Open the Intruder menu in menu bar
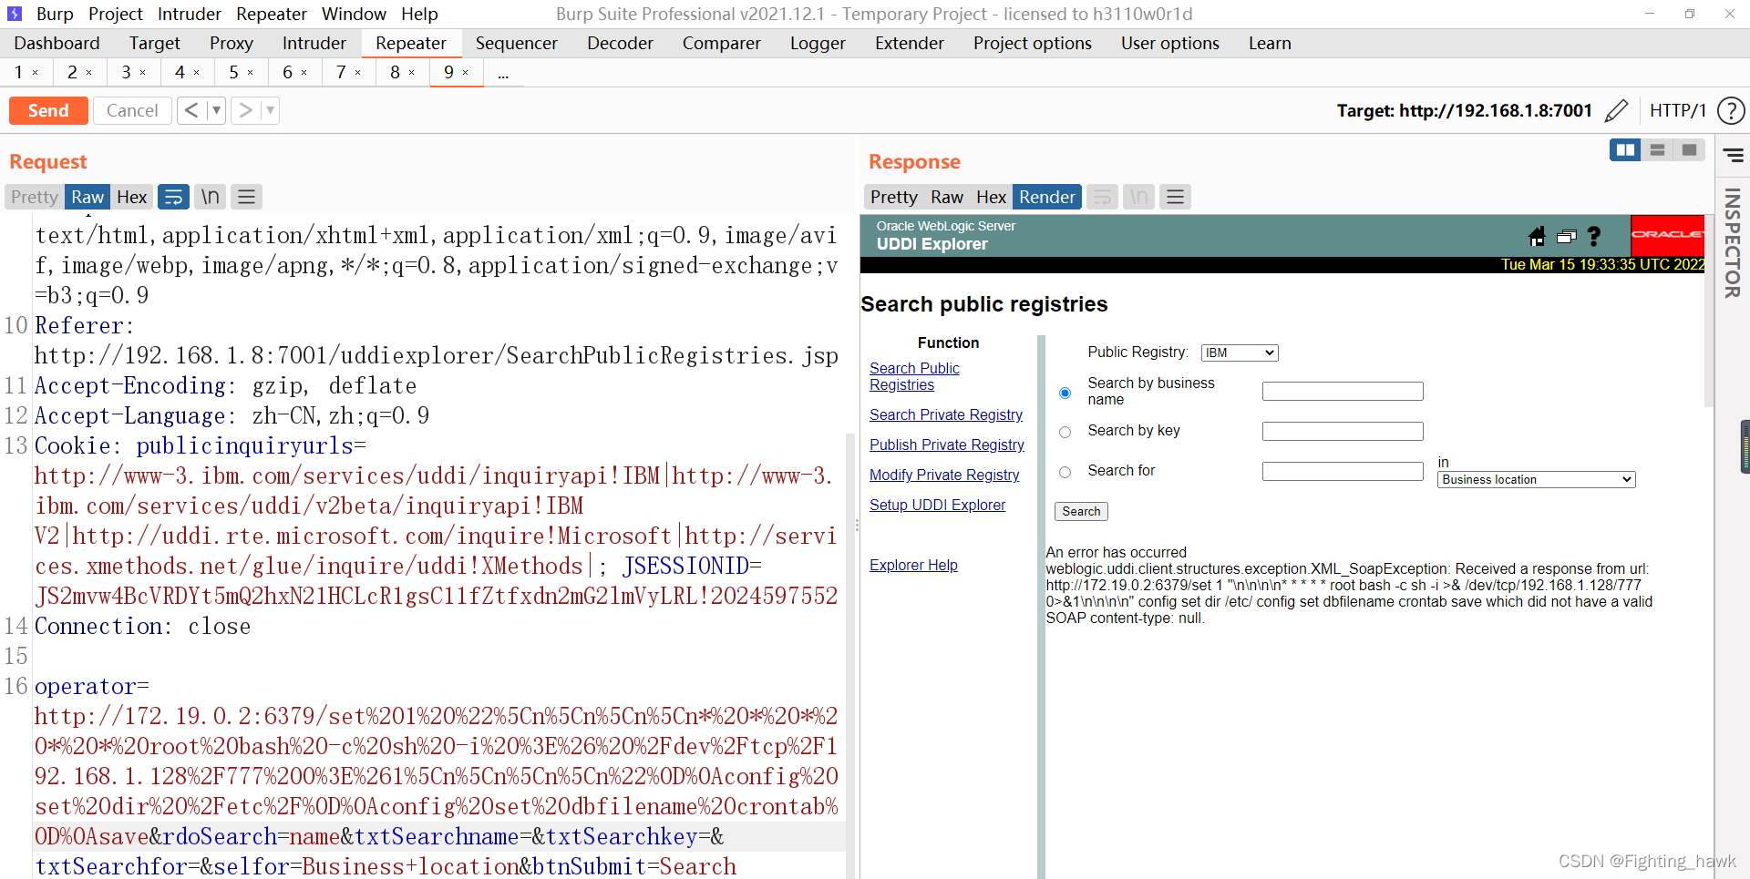This screenshot has height=879, width=1750. (190, 14)
